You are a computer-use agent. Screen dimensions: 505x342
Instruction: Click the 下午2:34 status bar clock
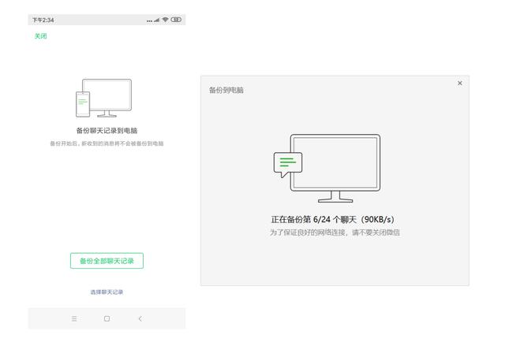coord(43,20)
